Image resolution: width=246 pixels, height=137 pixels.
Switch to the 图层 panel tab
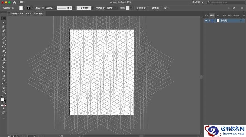pos(212,16)
